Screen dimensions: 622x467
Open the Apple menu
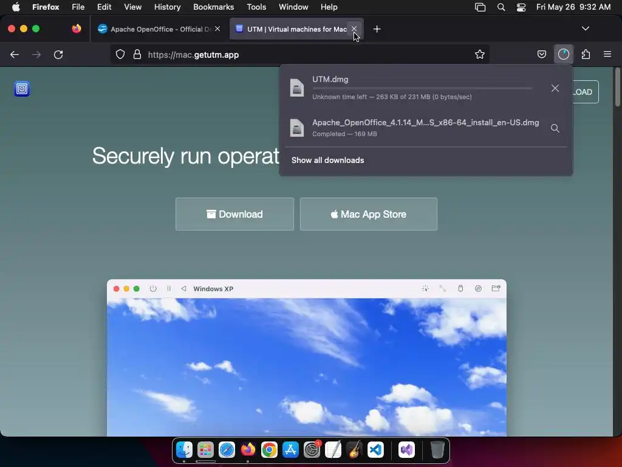pyautogui.click(x=16, y=7)
